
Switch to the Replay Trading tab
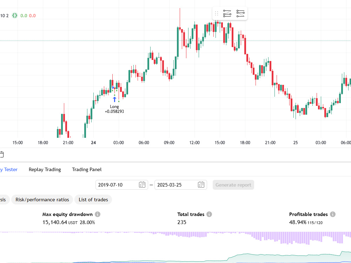(45, 169)
